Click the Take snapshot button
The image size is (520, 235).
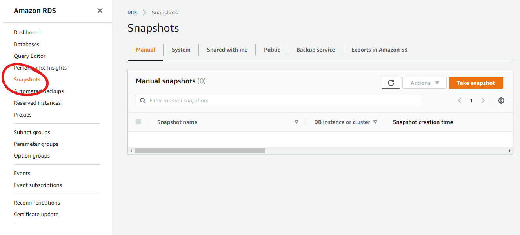(476, 83)
